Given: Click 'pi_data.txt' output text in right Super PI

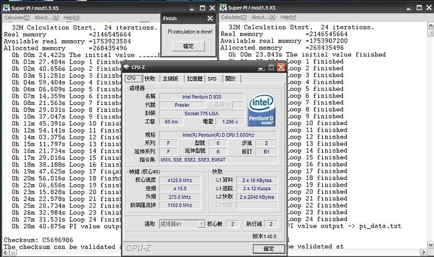Looking at the screenshot, I should (380, 226).
